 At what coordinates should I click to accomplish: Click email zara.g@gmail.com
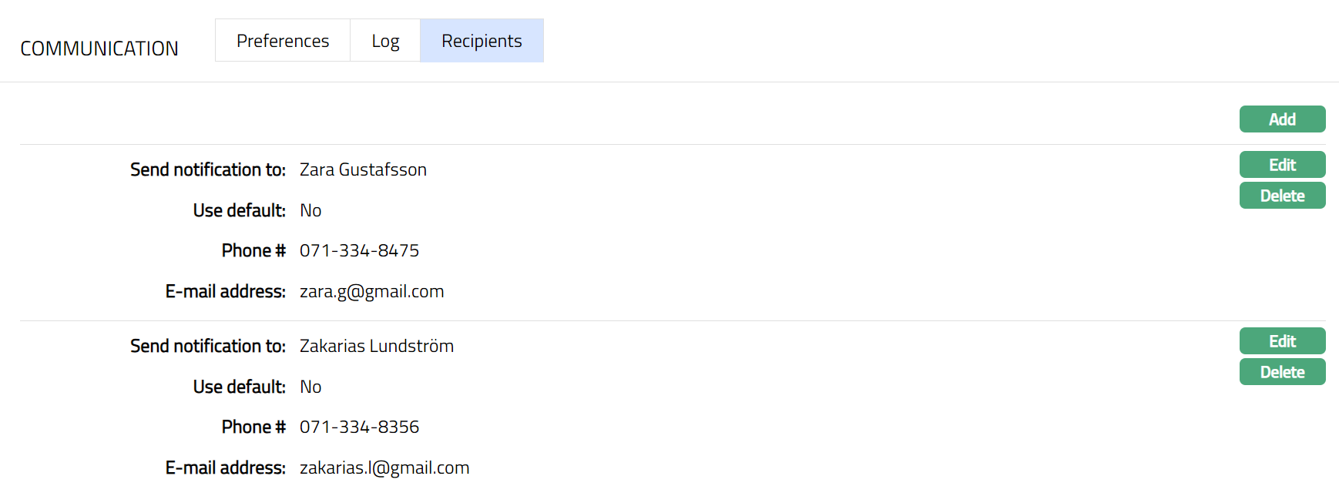pyautogui.click(x=371, y=291)
